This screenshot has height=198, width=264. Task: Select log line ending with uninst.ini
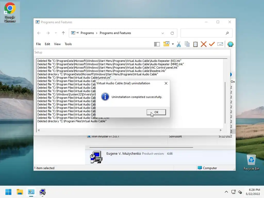point(74,78)
